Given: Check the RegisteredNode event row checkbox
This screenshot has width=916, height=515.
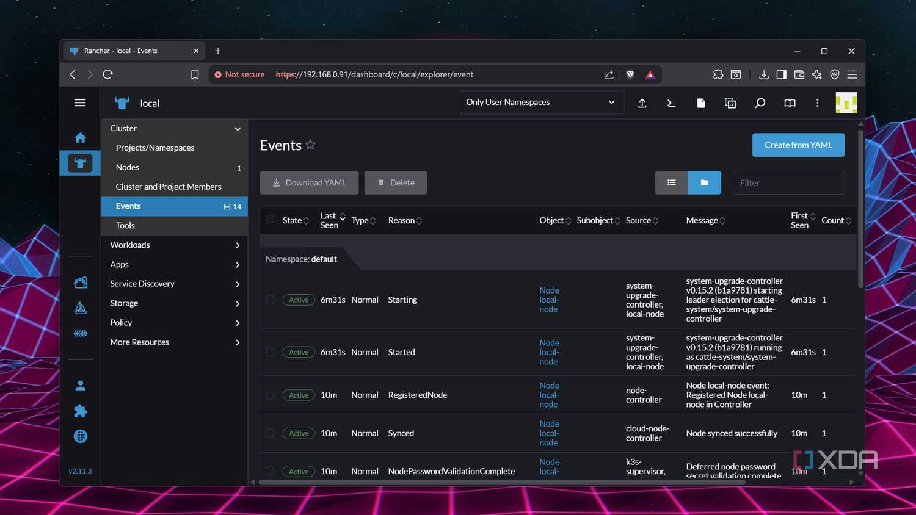Looking at the screenshot, I should coord(270,395).
